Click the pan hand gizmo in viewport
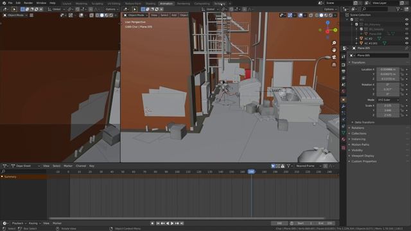Image resolution: width=411 pixels, height=231 pixels. pyautogui.click(x=334, y=50)
